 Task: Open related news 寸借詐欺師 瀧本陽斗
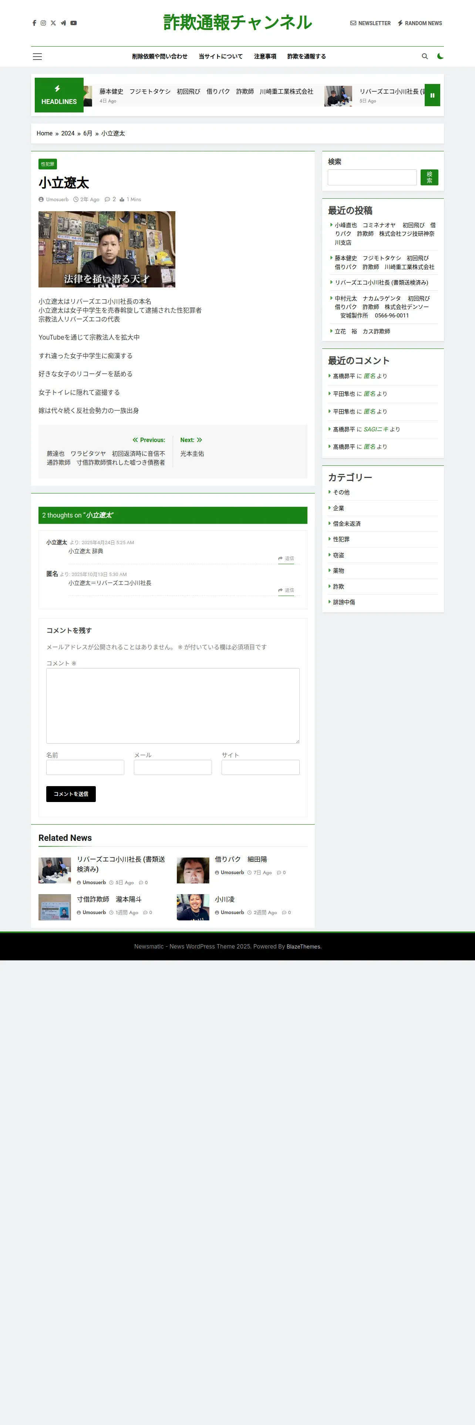coord(109,899)
